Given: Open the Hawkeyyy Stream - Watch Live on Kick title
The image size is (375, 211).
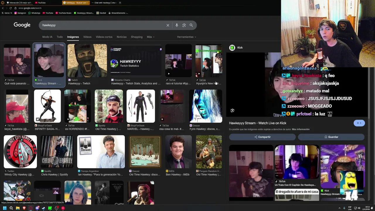Looking at the screenshot, I should [258, 123].
